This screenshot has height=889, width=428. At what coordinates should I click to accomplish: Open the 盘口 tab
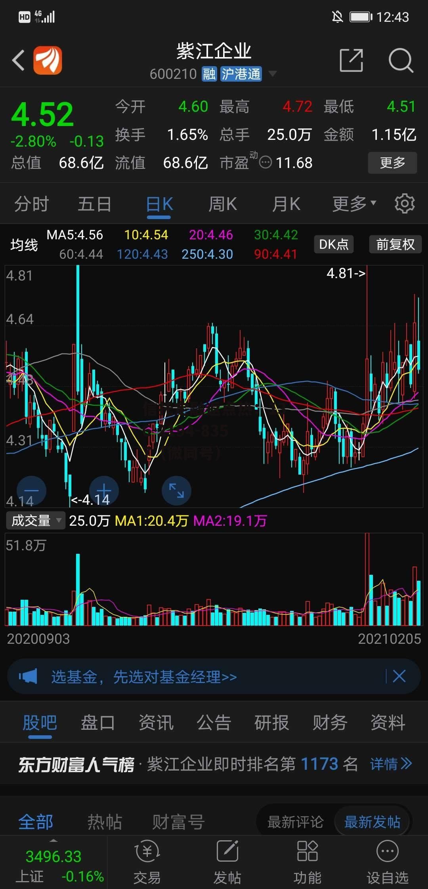(98, 723)
